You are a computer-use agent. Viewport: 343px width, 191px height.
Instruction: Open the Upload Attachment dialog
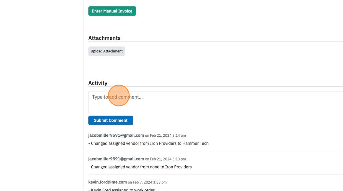click(107, 51)
